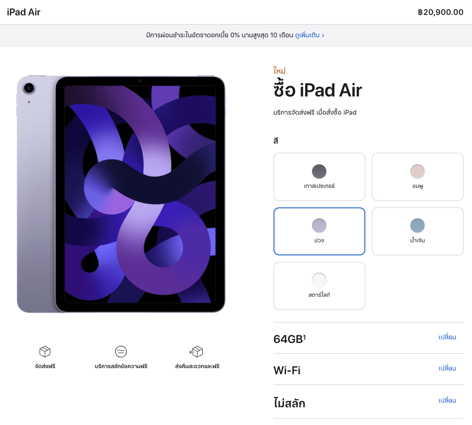The width and height of the screenshot is (472, 425).
Task: Select the สตาร์ไลท์ color option card
Action: [x=319, y=286]
